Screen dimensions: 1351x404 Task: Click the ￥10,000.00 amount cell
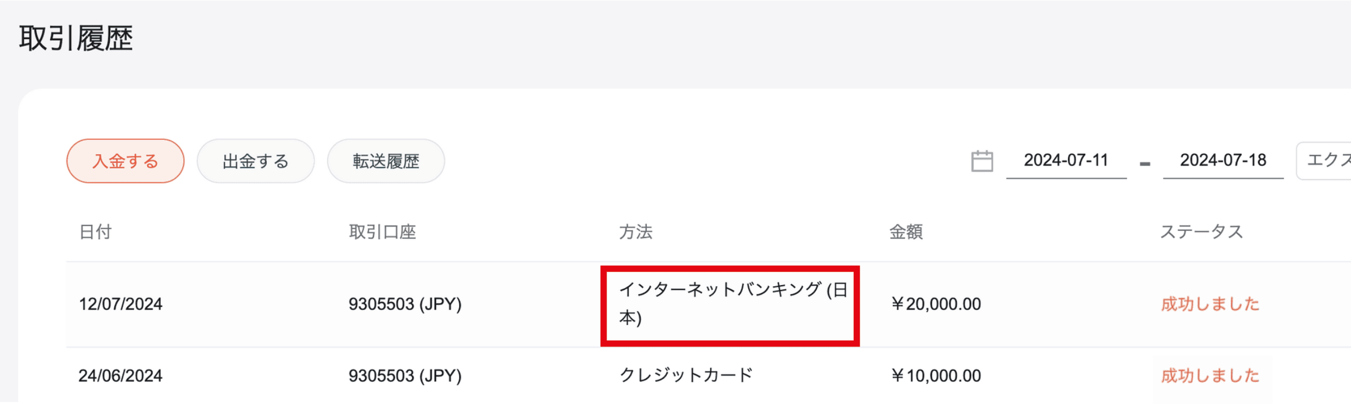point(936,376)
